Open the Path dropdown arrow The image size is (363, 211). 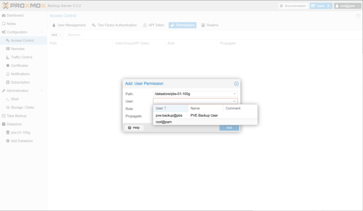pos(234,94)
